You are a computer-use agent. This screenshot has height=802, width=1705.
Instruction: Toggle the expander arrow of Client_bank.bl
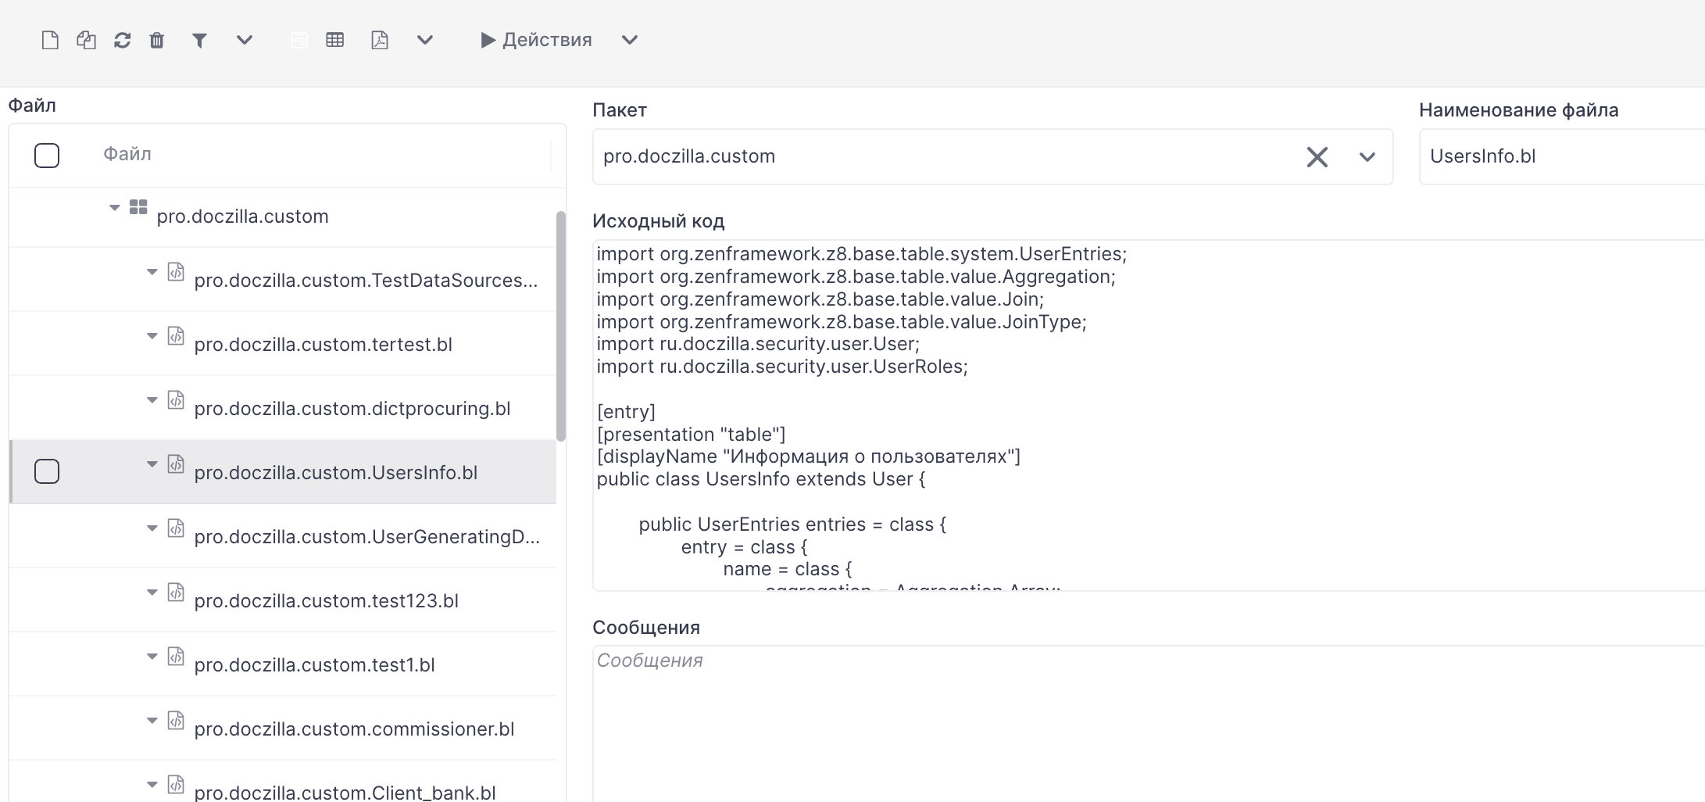[152, 784]
